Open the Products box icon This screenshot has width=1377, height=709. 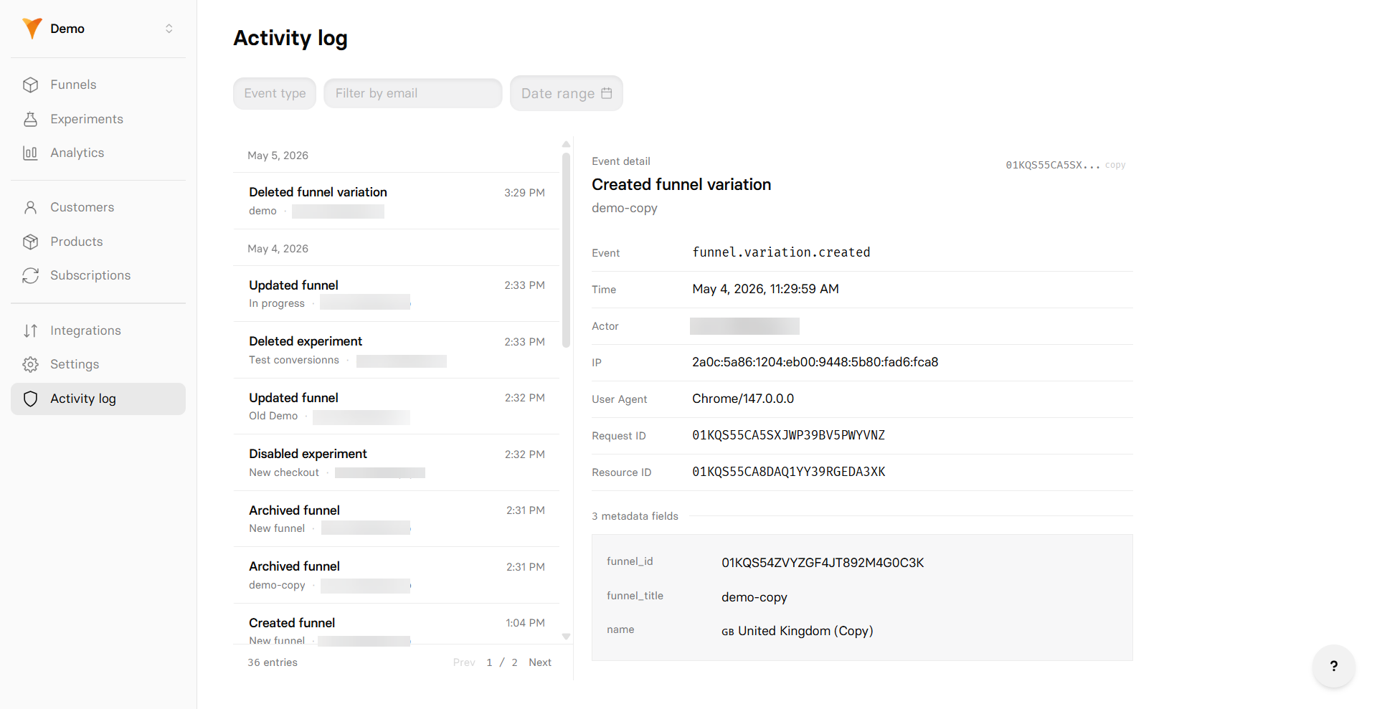point(30,242)
